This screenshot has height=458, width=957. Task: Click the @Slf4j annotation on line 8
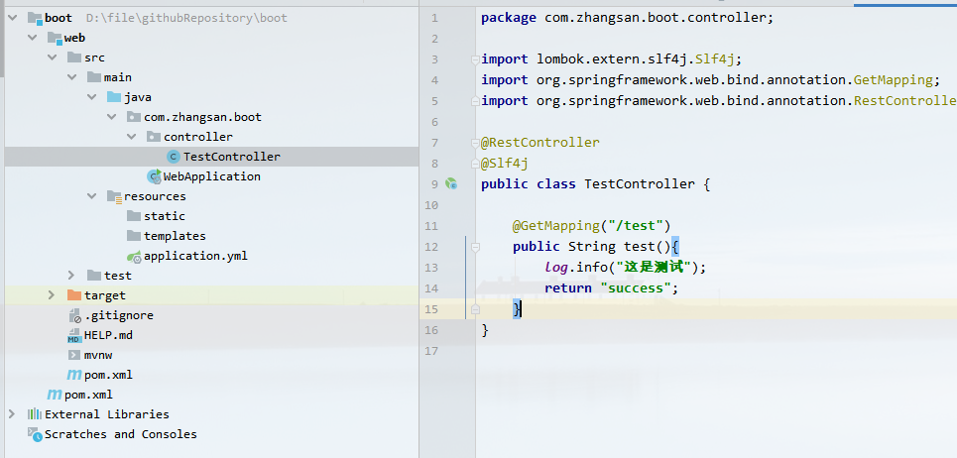pyautogui.click(x=505, y=164)
